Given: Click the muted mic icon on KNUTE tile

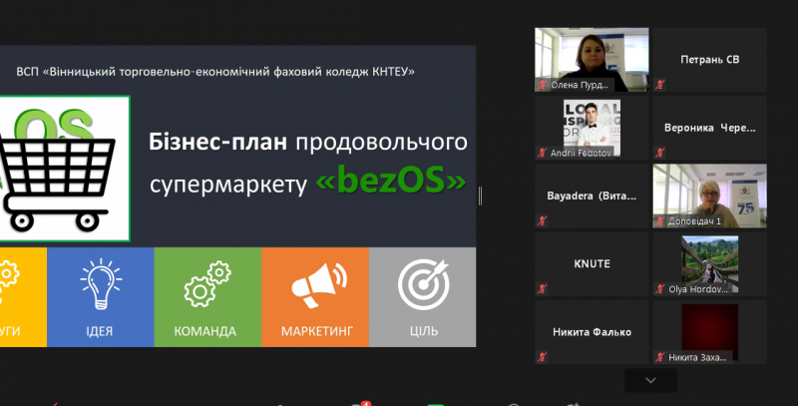Looking at the screenshot, I should click(543, 289).
